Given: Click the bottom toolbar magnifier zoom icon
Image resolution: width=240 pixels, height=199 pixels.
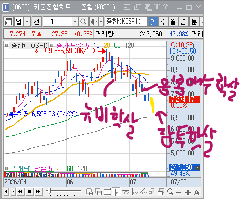Looking at the screenshot, I should click(x=170, y=192).
